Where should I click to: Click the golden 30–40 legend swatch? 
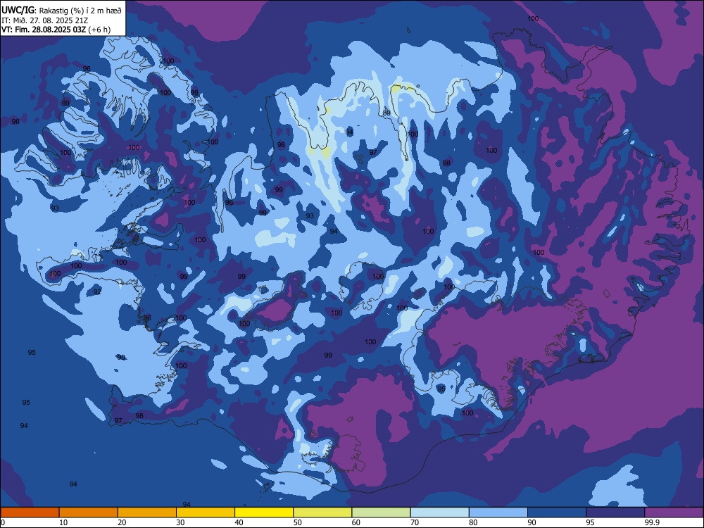(206, 513)
